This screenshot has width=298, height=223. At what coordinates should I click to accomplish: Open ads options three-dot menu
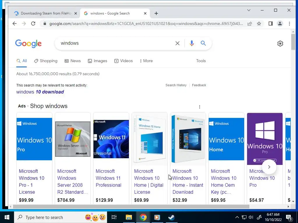pyautogui.click(x=200, y=107)
